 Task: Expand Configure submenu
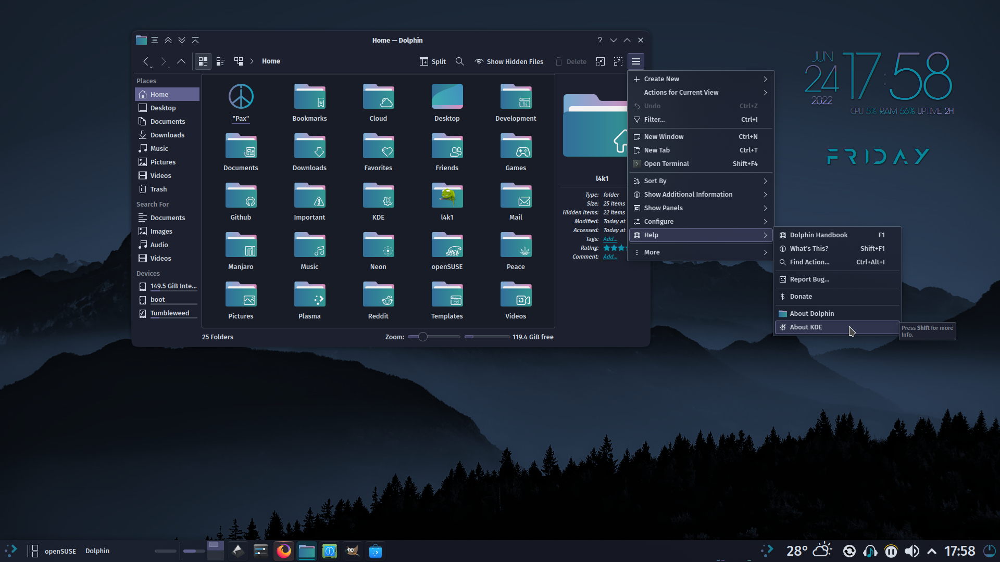[701, 222]
